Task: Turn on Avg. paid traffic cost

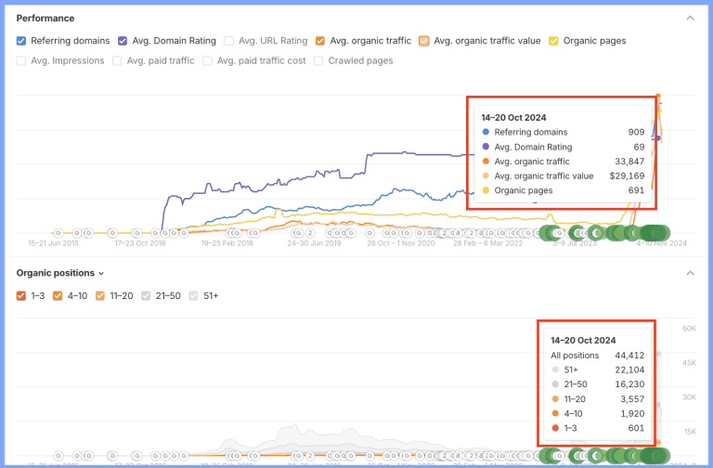Action: click(207, 61)
